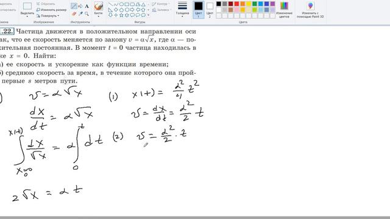Choose yellow color from palette
Viewport: 390px width, 219px height.
pos(249,4)
